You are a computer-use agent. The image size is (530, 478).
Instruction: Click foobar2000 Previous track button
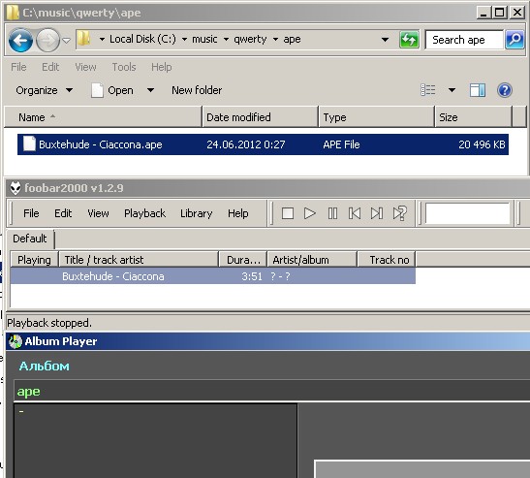[355, 213]
